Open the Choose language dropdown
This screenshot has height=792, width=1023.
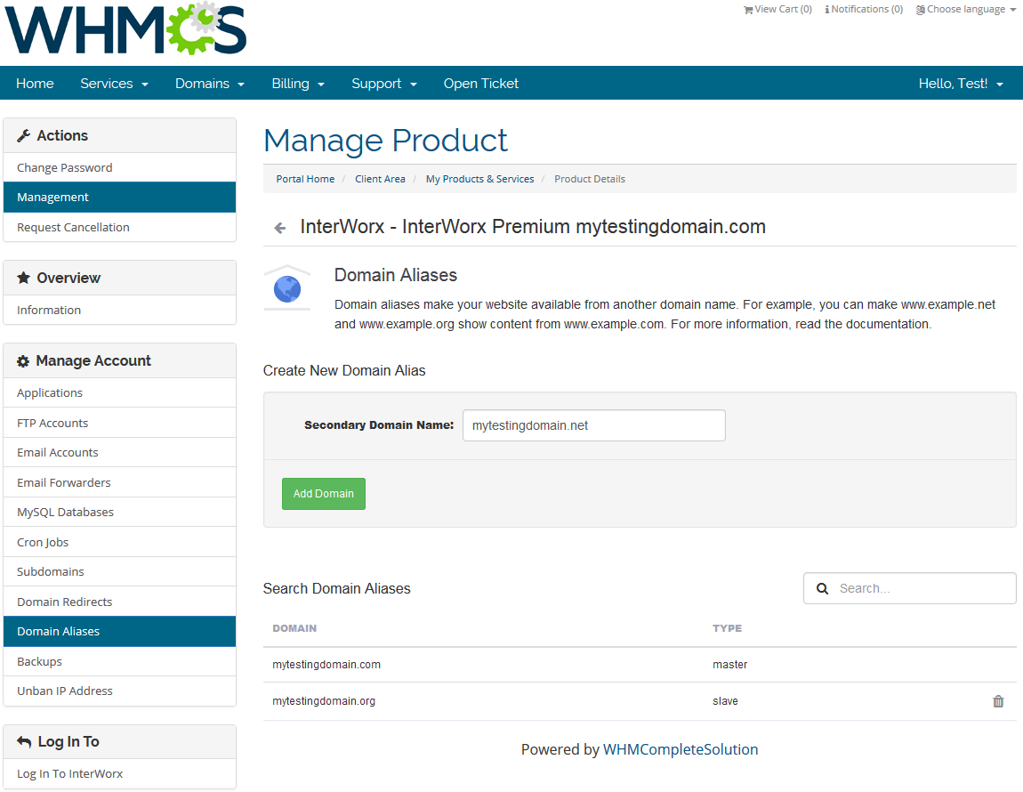[x=965, y=9]
